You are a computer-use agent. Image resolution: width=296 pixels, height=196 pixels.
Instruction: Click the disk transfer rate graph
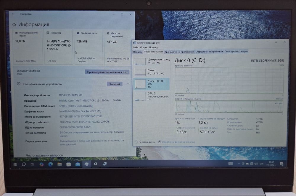tap(229, 107)
